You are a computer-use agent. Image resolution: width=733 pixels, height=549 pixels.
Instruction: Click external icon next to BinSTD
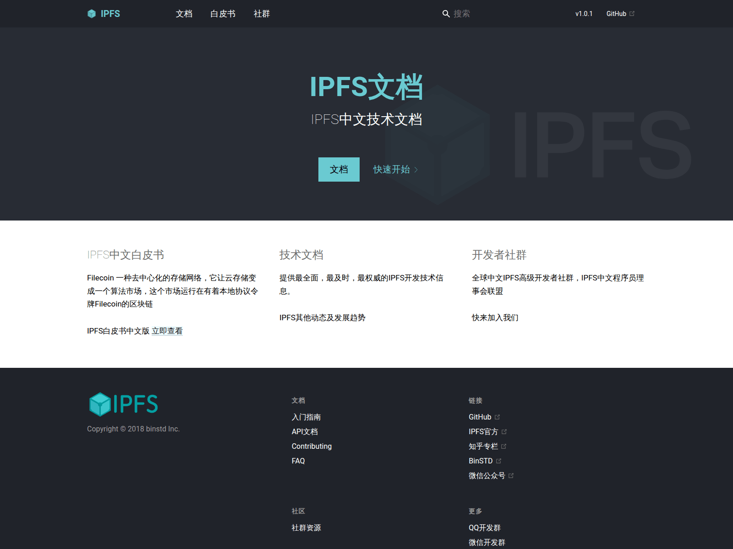coord(498,461)
